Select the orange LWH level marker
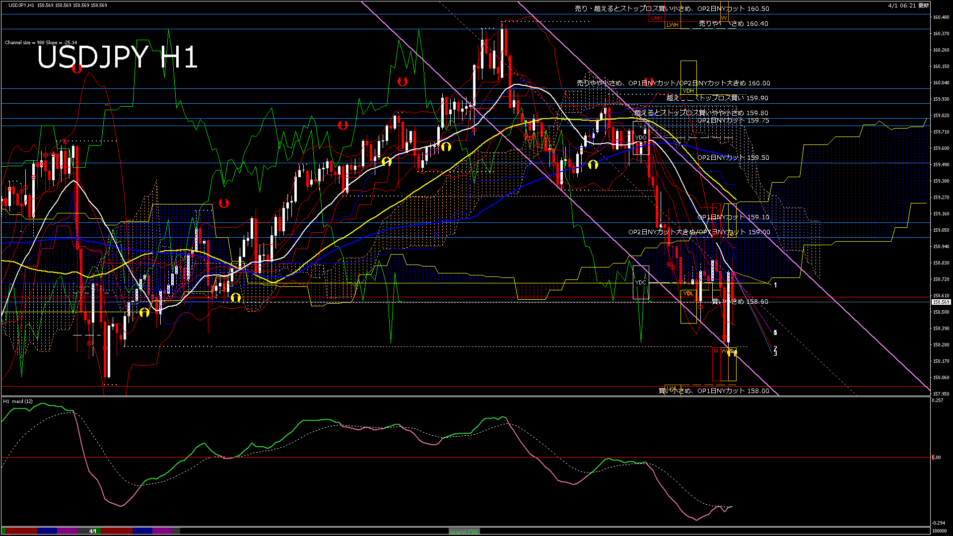This screenshot has height=536, width=953. pos(672,25)
